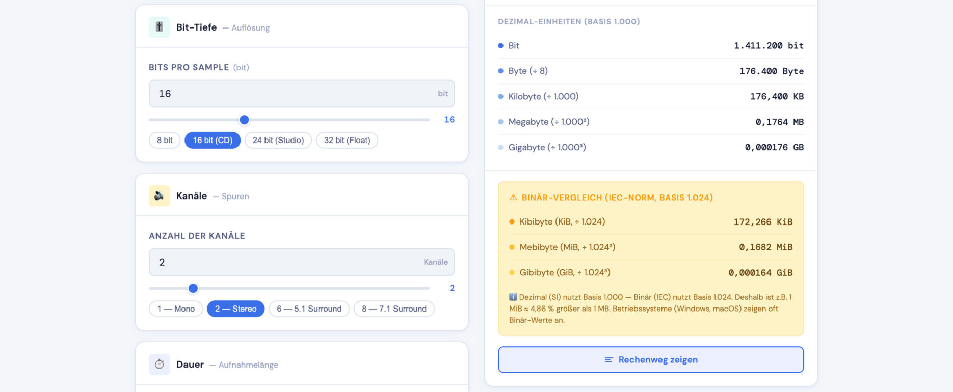Click the info icon in binary note
The image size is (953, 392).
513,297
